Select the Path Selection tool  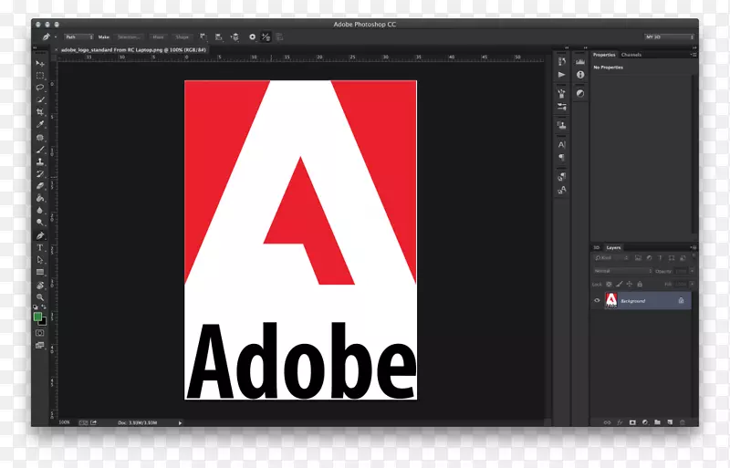click(x=40, y=260)
